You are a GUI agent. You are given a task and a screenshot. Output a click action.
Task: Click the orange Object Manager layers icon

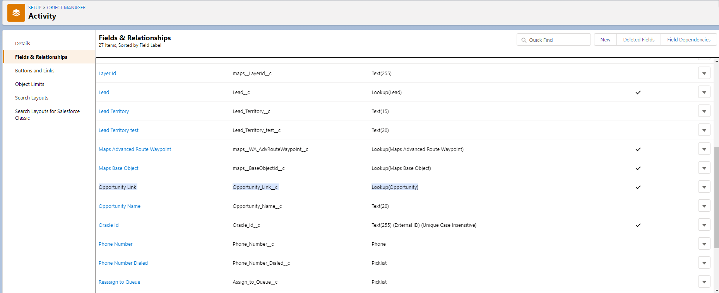[16, 13]
